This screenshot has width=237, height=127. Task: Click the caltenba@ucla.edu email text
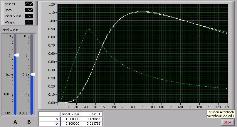coord(220,116)
